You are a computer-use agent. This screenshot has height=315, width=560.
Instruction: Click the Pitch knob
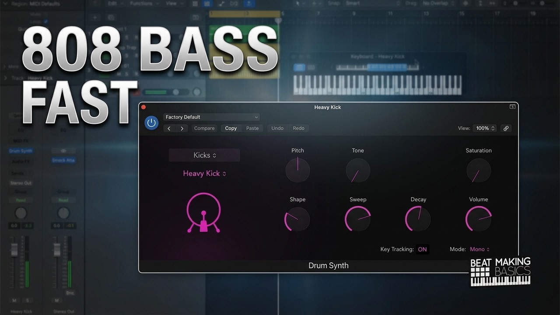297,170
